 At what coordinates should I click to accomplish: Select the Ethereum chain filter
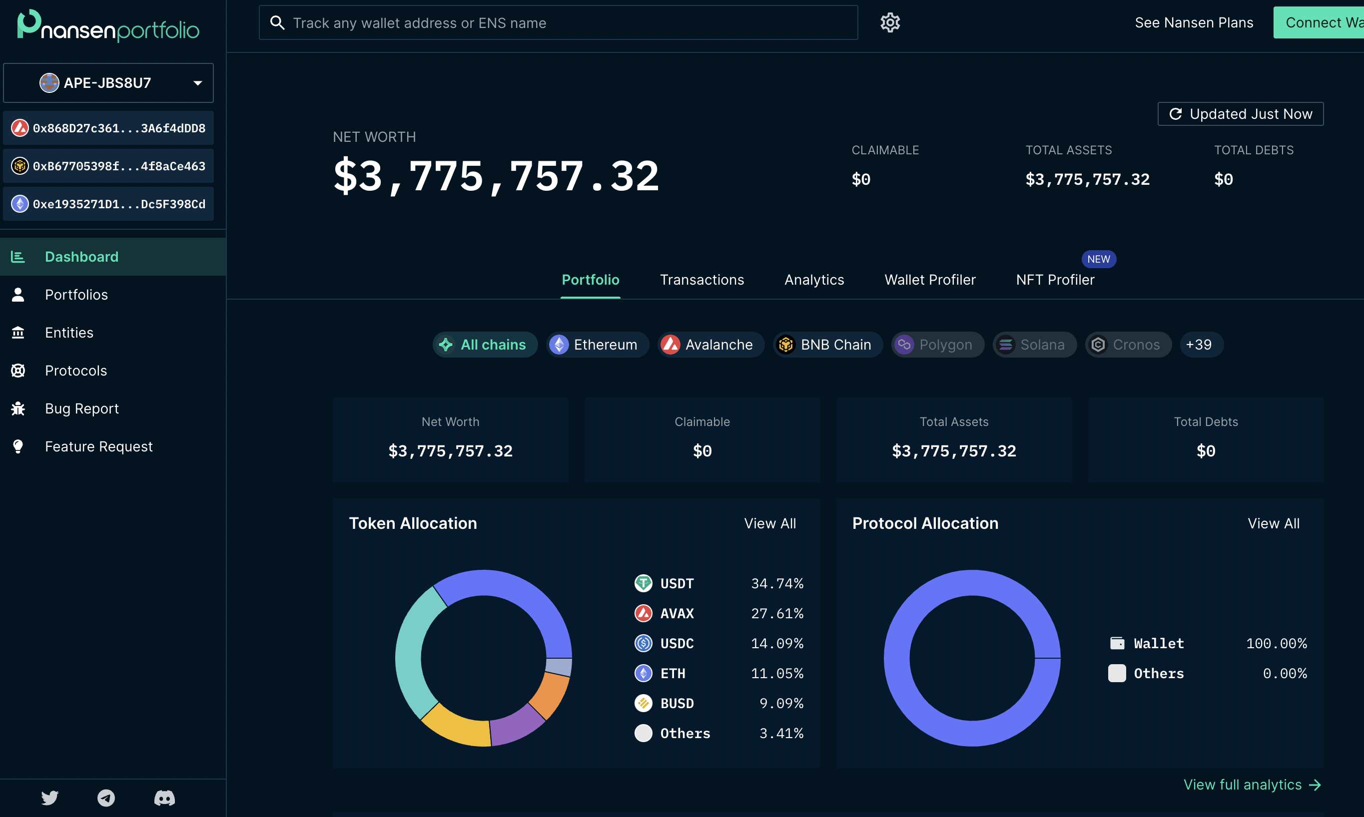tap(597, 345)
